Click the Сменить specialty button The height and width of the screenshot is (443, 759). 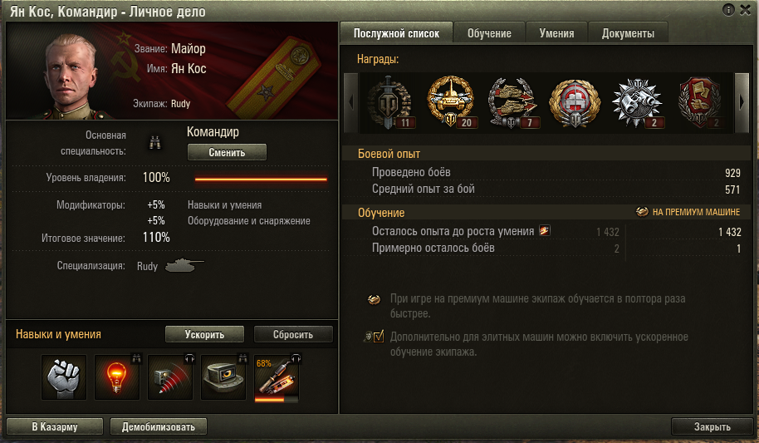click(x=227, y=152)
